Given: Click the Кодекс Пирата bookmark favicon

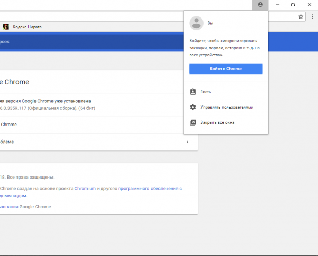Looking at the screenshot, I should pyautogui.click(x=5, y=27).
